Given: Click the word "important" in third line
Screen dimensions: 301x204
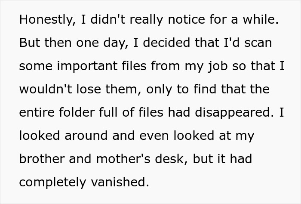Looking at the screenshot, I should pos(87,66).
